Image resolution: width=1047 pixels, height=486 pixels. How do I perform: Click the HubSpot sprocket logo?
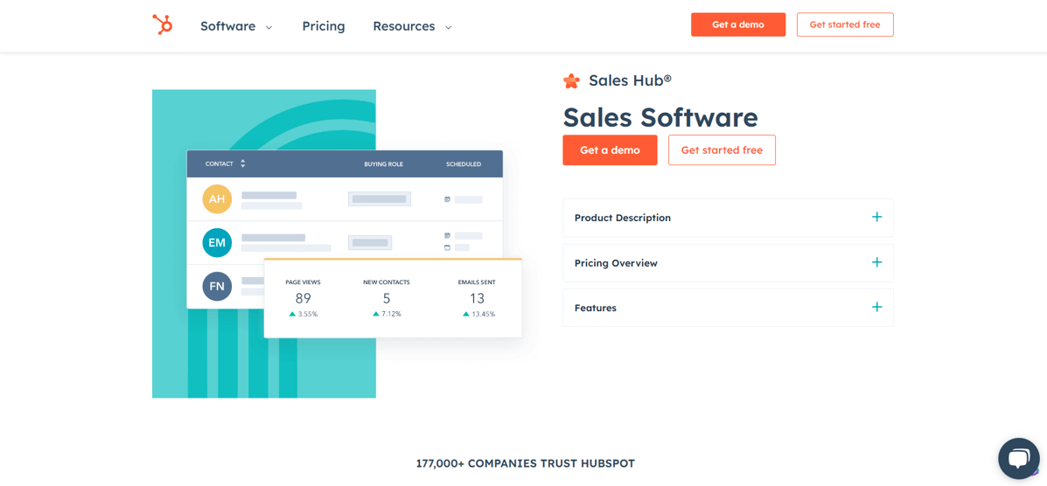[x=163, y=24]
